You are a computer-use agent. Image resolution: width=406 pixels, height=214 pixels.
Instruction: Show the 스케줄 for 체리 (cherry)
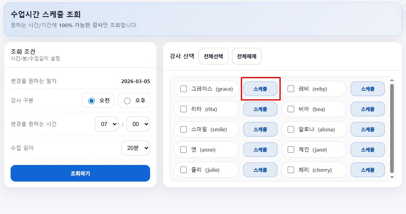367,170
